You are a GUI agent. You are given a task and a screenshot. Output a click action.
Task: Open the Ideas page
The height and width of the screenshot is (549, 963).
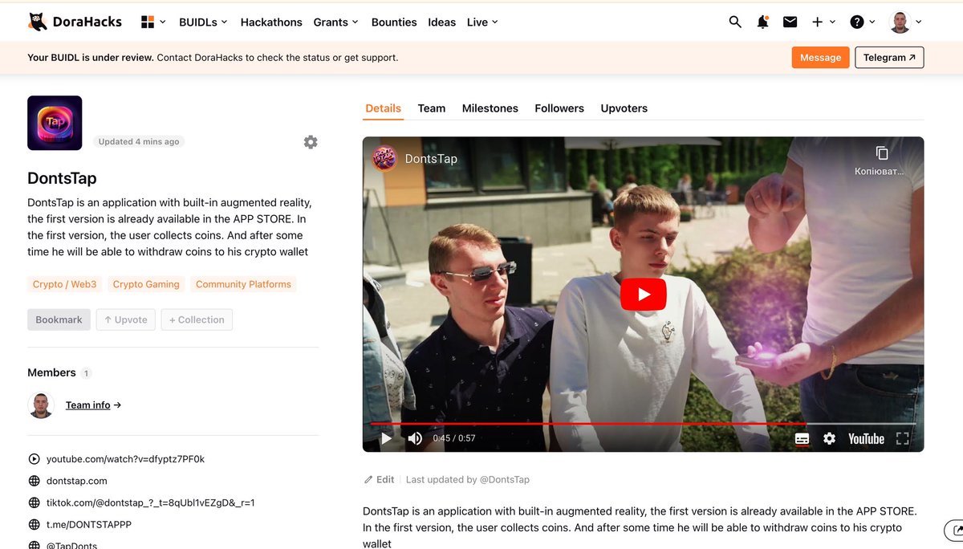441,22
